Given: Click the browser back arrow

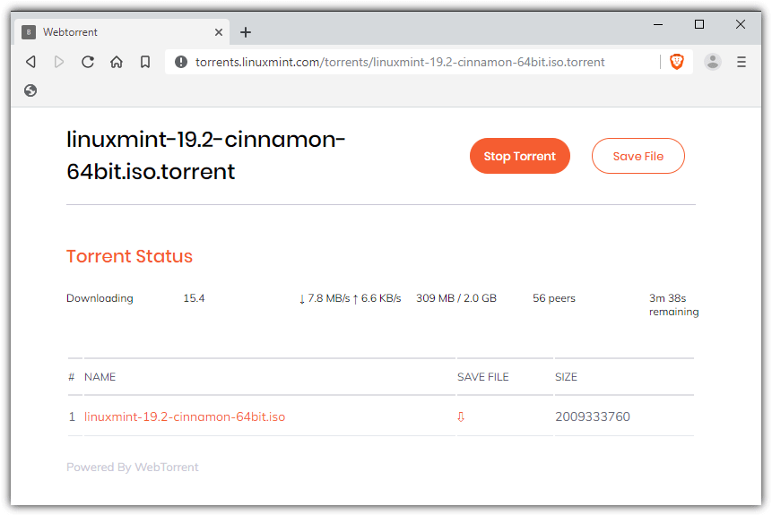Looking at the screenshot, I should click(30, 62).
